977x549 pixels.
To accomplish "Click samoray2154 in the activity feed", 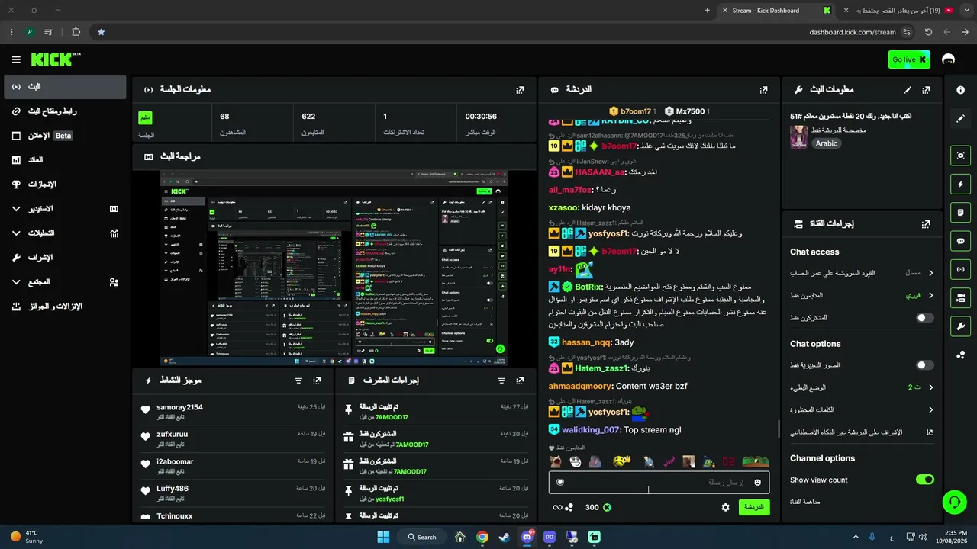I will [x=180, y=407].
